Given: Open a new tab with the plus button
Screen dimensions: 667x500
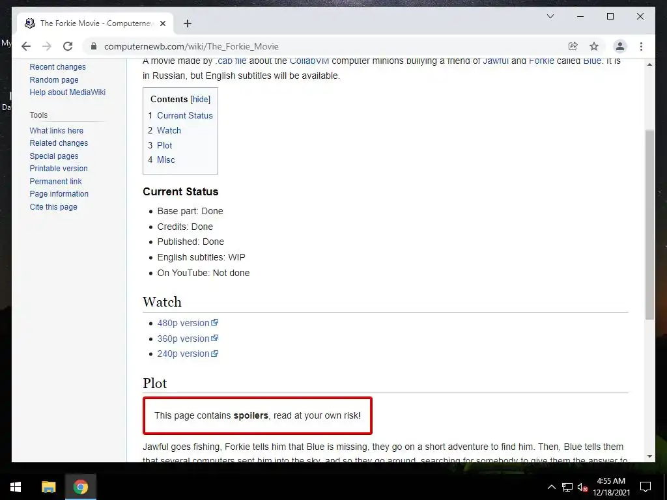Looking at the screenshot, I should [x=188, y=23].
